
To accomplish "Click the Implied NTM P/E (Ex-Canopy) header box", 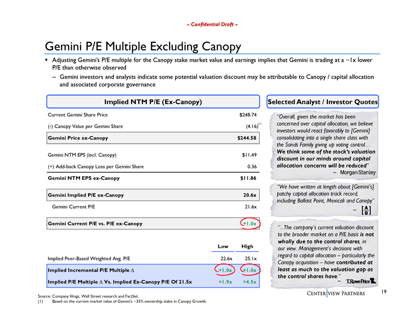I will click(x=153, y=102).
